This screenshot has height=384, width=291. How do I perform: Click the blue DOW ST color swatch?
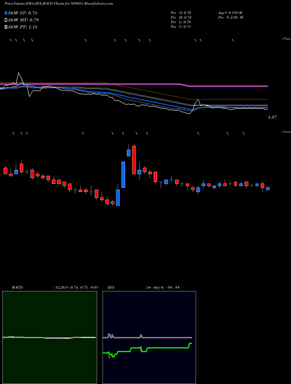click(x=6, y=13)
